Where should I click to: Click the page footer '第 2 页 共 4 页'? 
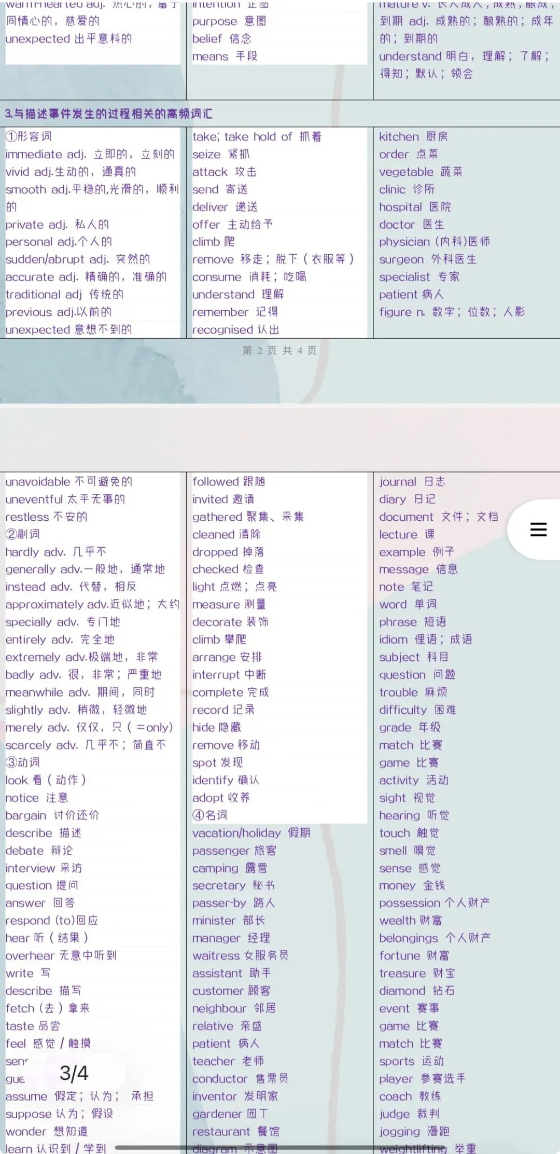(279, 351)
